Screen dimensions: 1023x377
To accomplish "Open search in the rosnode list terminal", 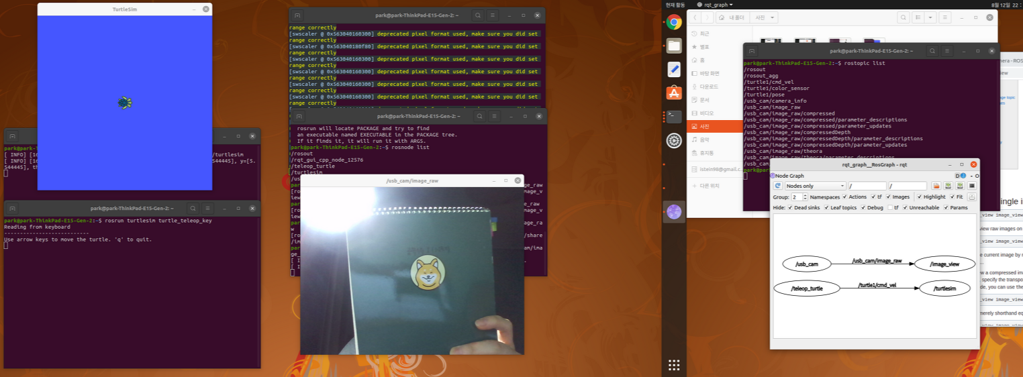I will [x=480, y=116].
